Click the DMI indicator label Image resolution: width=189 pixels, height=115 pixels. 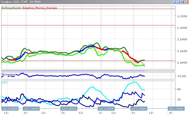point(4,83)
